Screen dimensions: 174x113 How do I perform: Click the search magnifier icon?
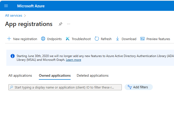click(11, 87)
